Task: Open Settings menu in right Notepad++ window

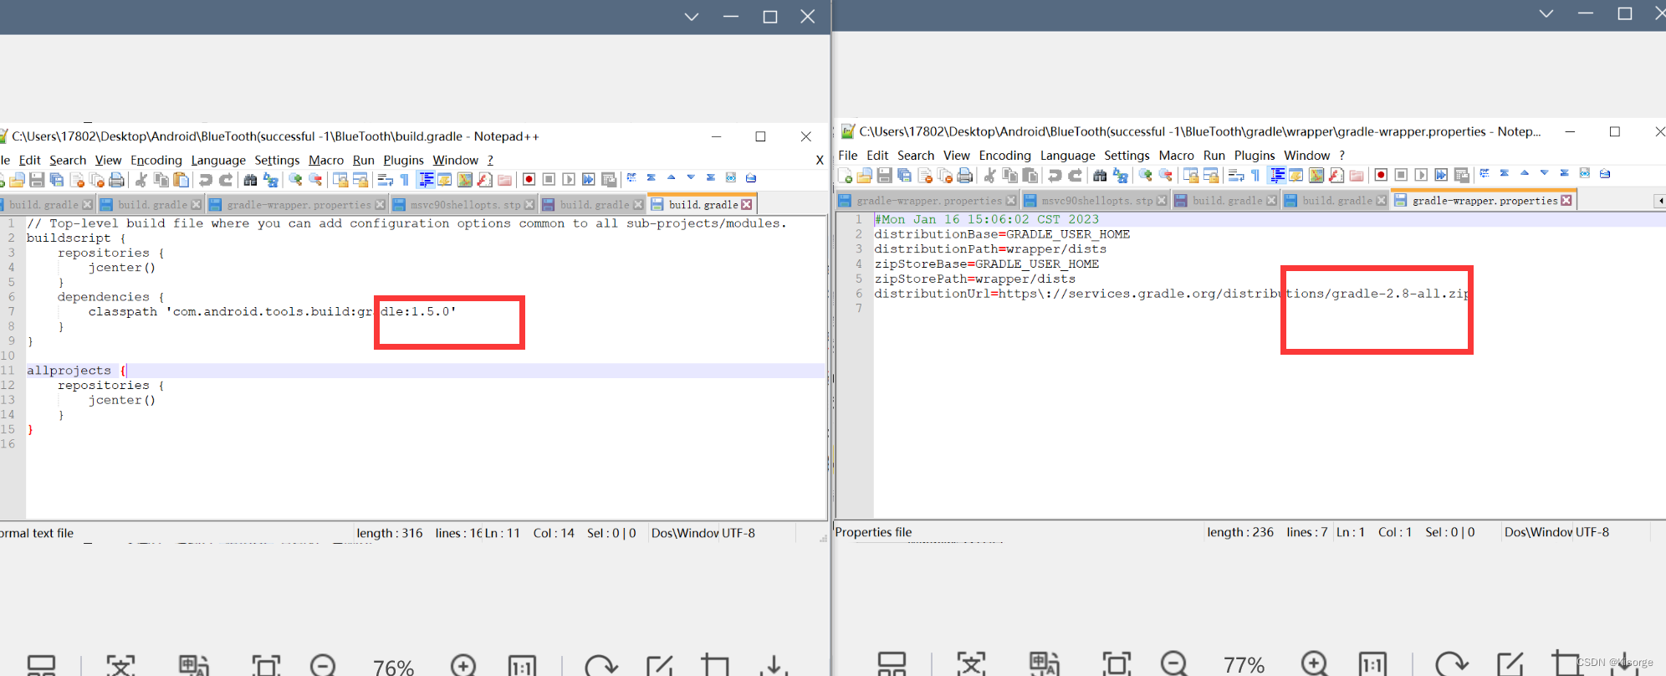Action: (1127, 156)
